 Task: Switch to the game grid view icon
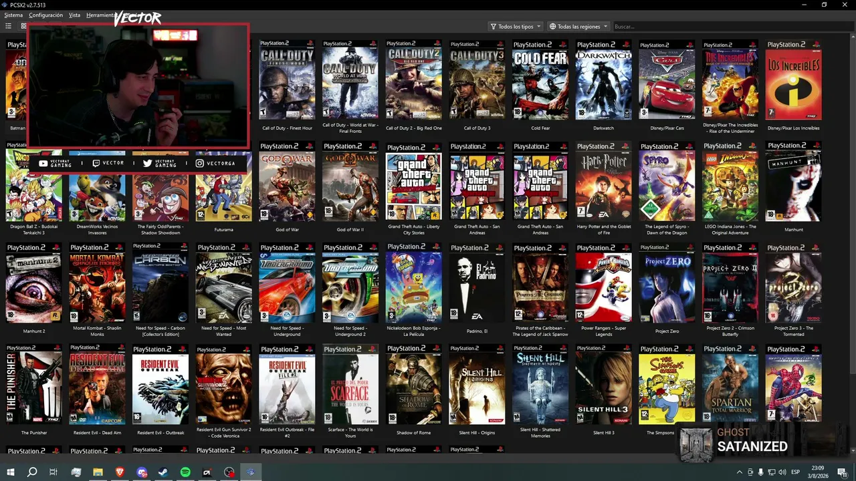pyautogui.click(x=23, y=26)
